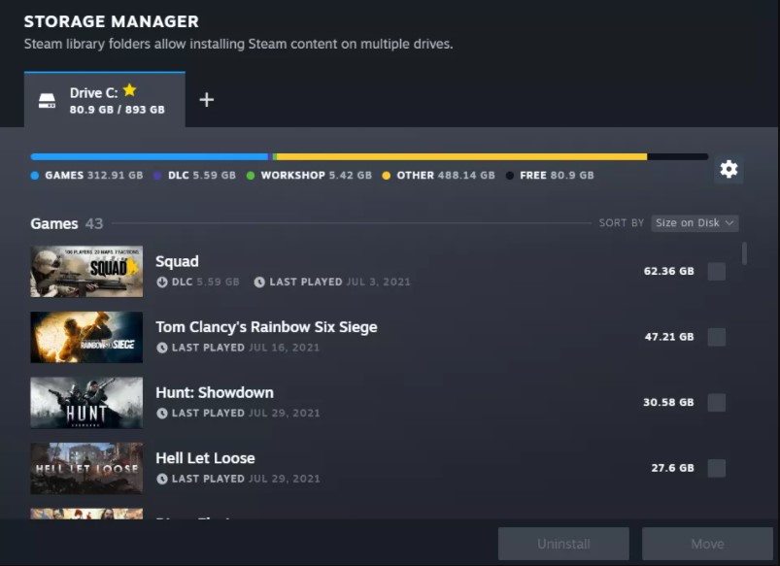Enable the Hell Let Loose checkbox
Screen dimensions: 780x566
[x=716, y=468]
